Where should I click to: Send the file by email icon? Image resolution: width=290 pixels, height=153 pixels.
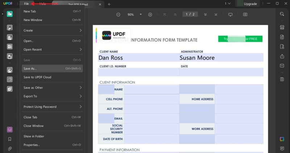pos(282,66)
